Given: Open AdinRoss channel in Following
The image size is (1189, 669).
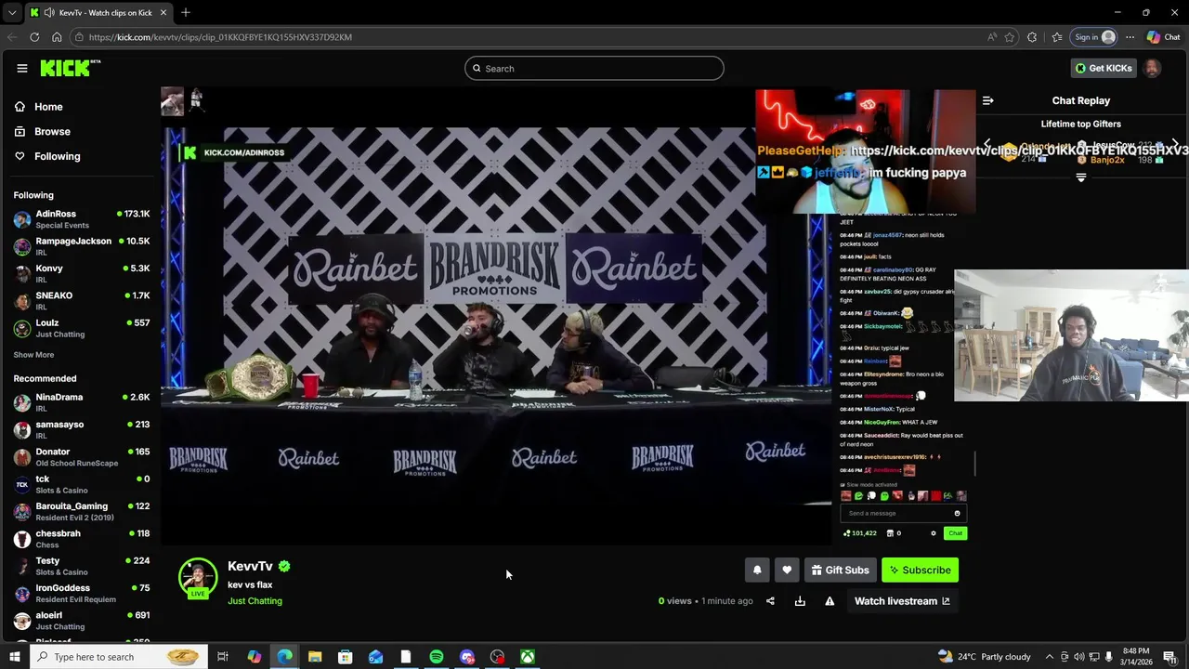Looking at the screenshot, I should (x=82, y=219).
